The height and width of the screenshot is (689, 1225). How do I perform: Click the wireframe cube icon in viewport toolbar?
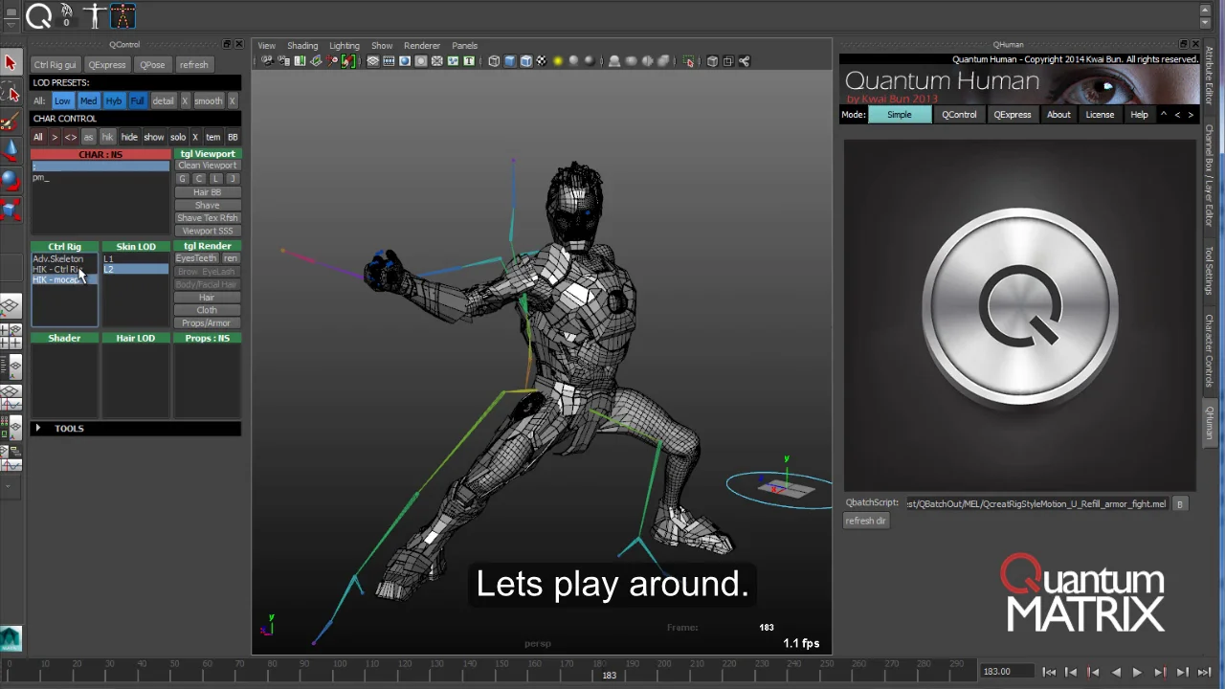point(494,61)
